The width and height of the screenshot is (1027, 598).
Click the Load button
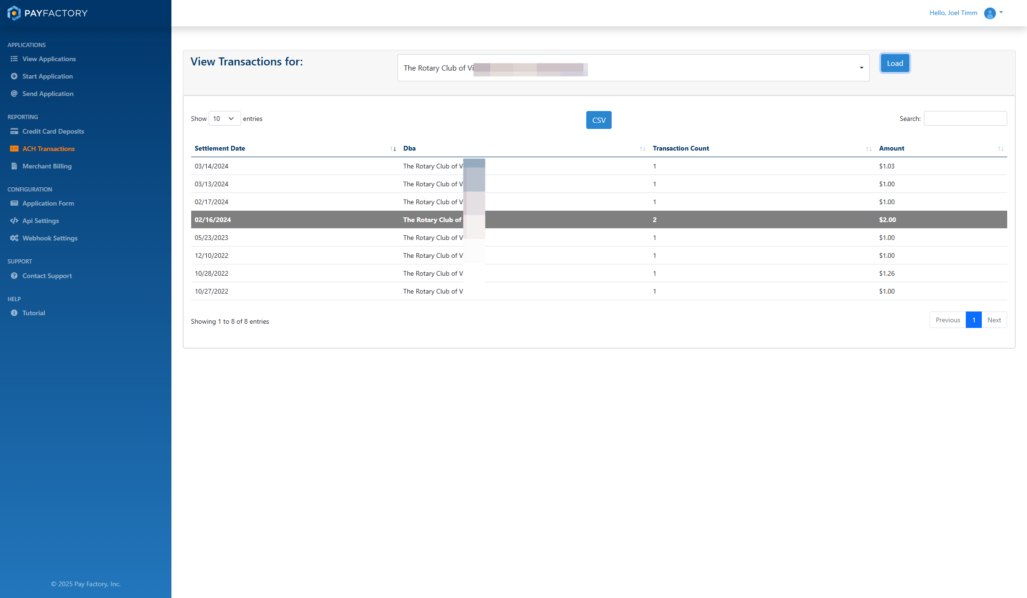tap(895, 64)
